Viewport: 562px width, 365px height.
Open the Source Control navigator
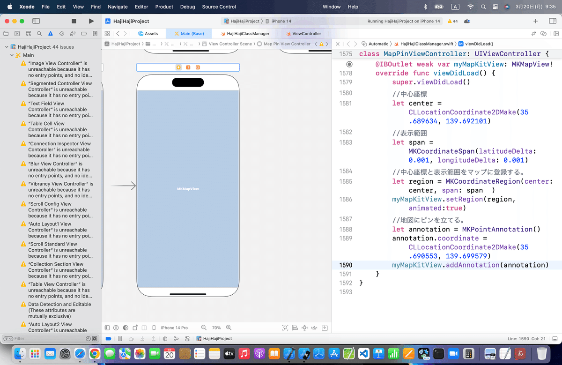17,34
